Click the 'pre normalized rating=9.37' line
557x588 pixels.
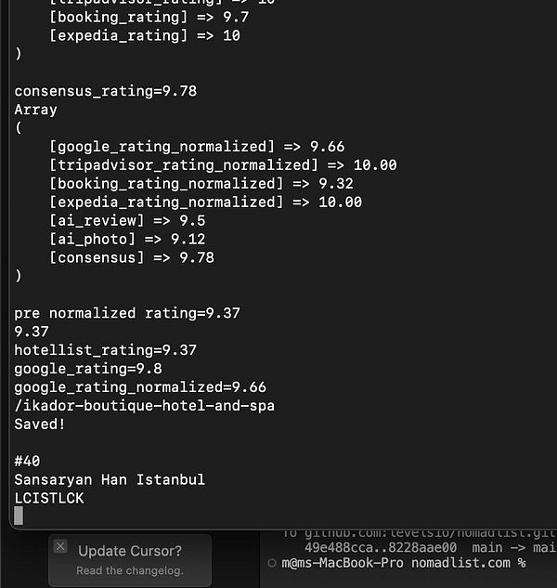pos(127,313)
